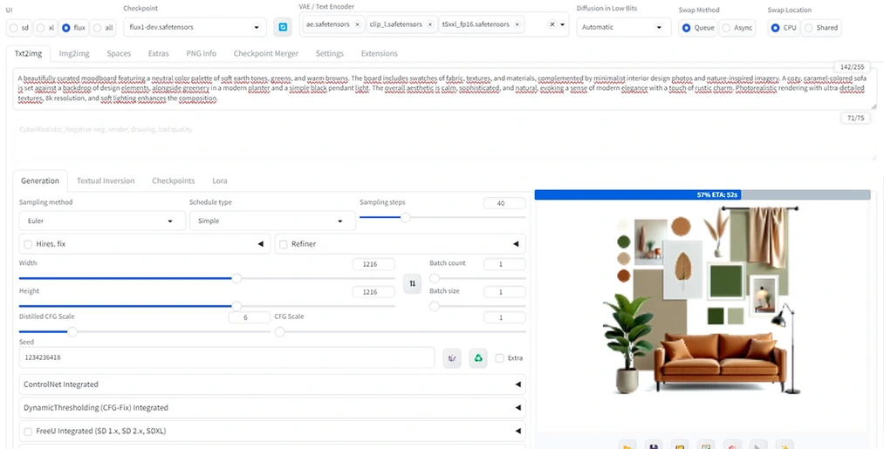
Task: Click the clipboard icon below preview
Action: [x=680, y=446]
